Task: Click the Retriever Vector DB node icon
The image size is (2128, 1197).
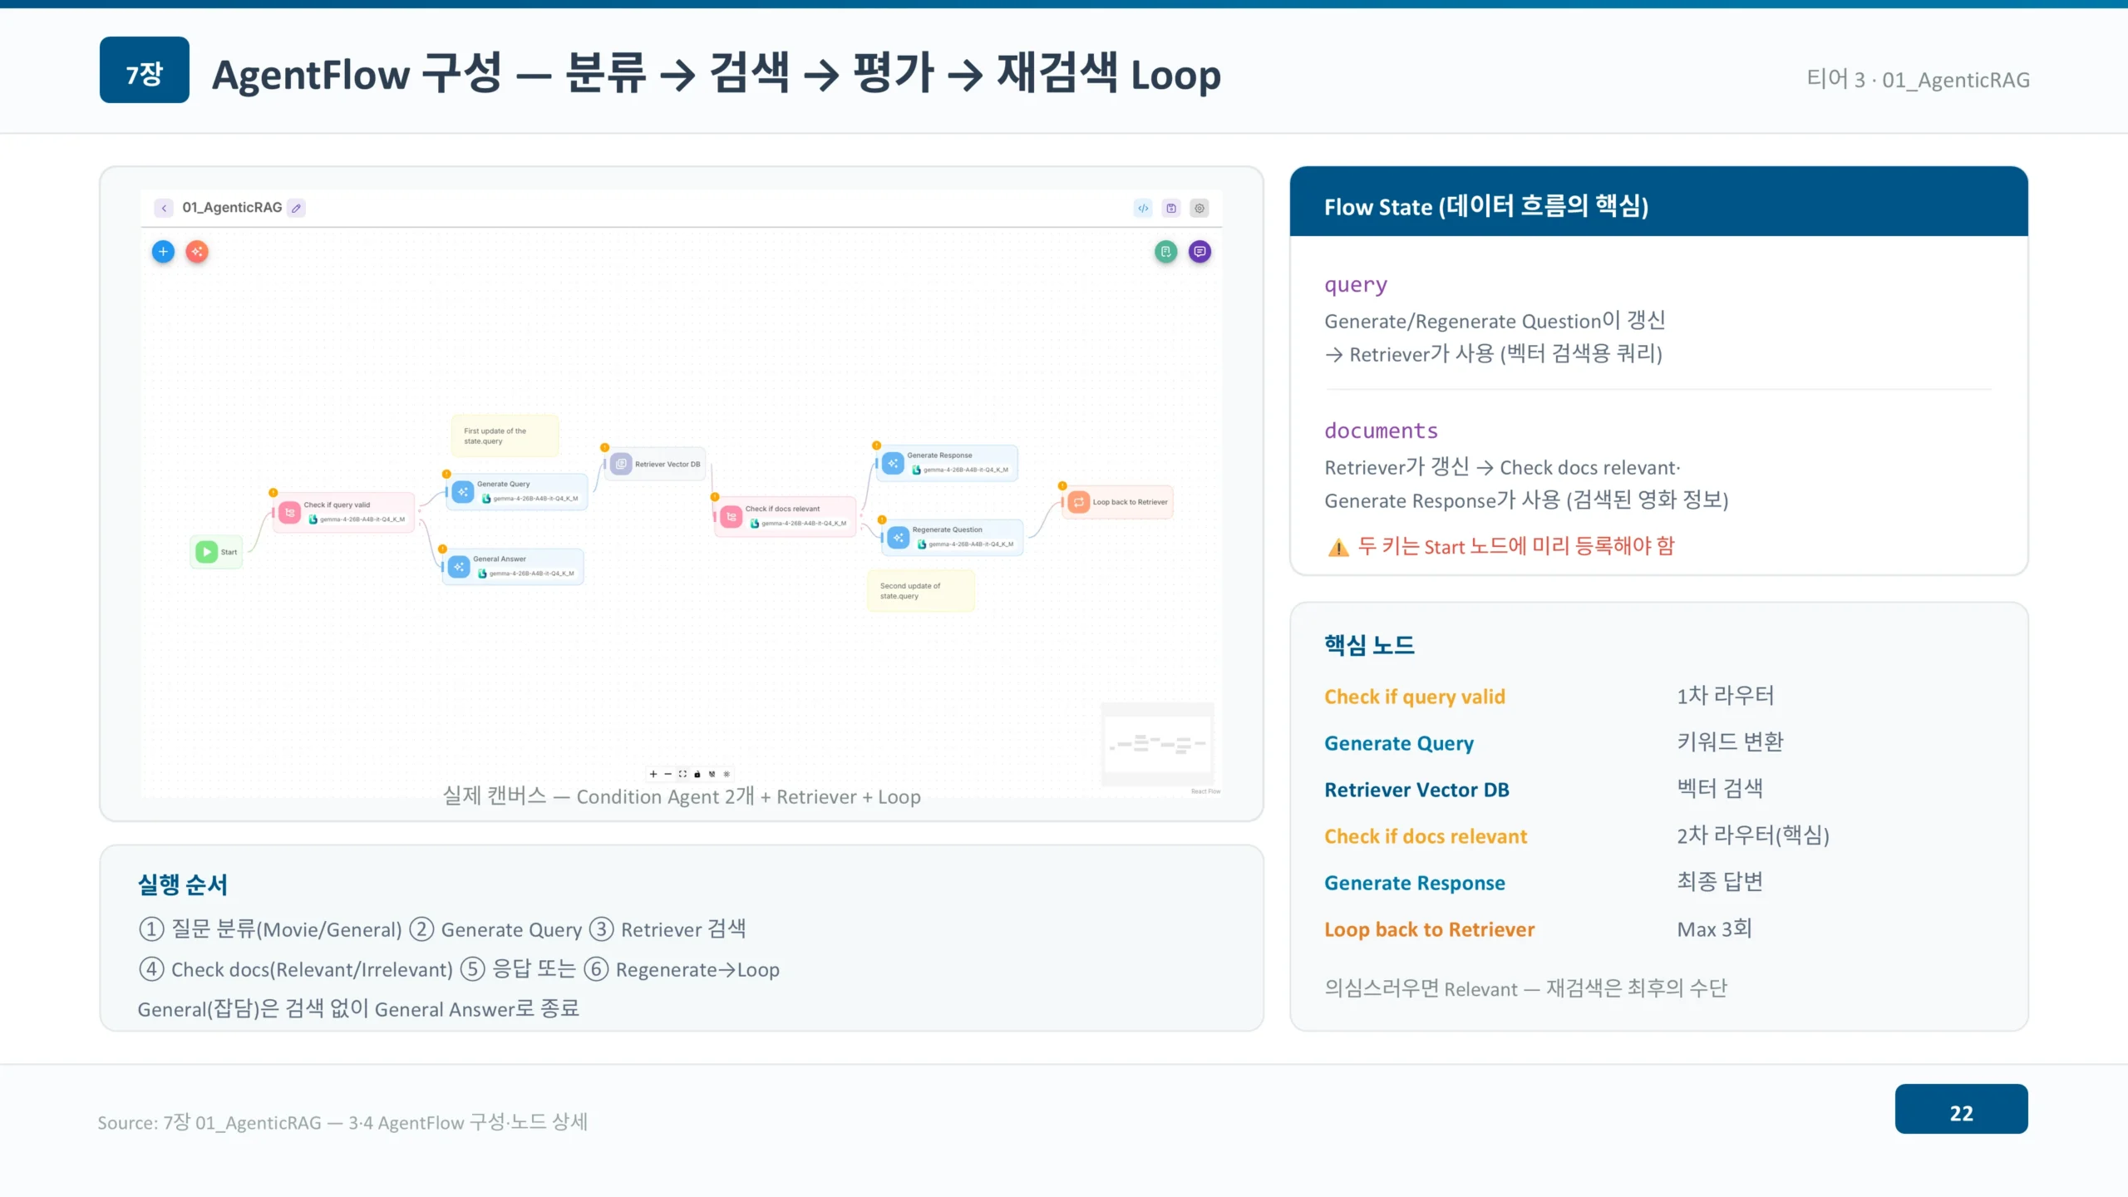Action: [x=622, y=464]
